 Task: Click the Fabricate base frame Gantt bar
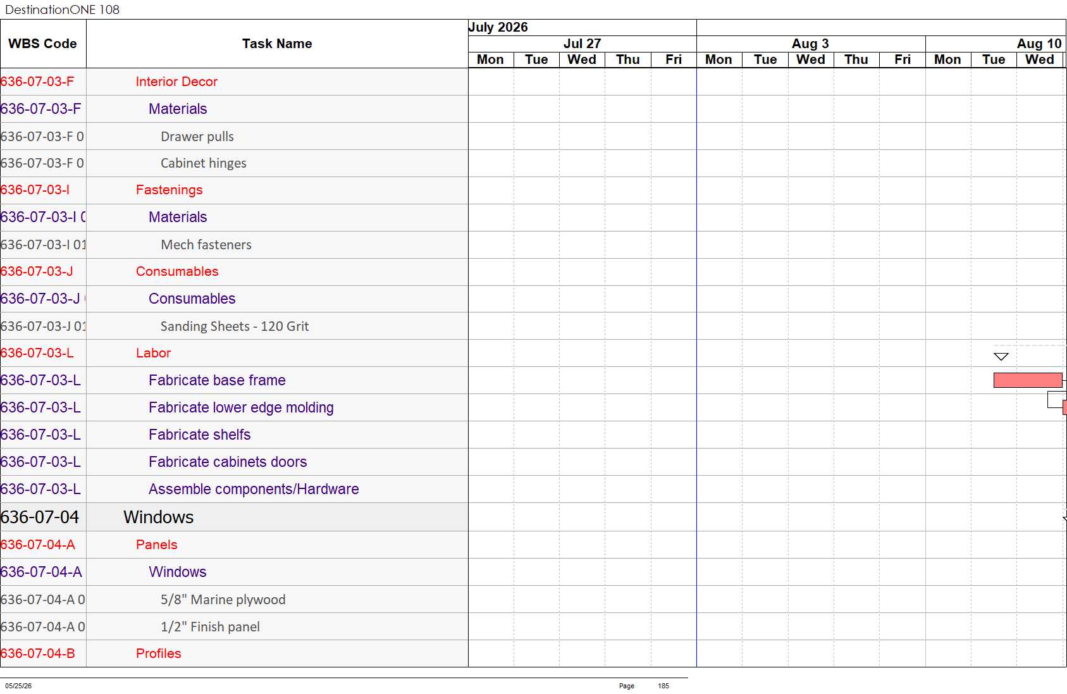[1028, 380]
